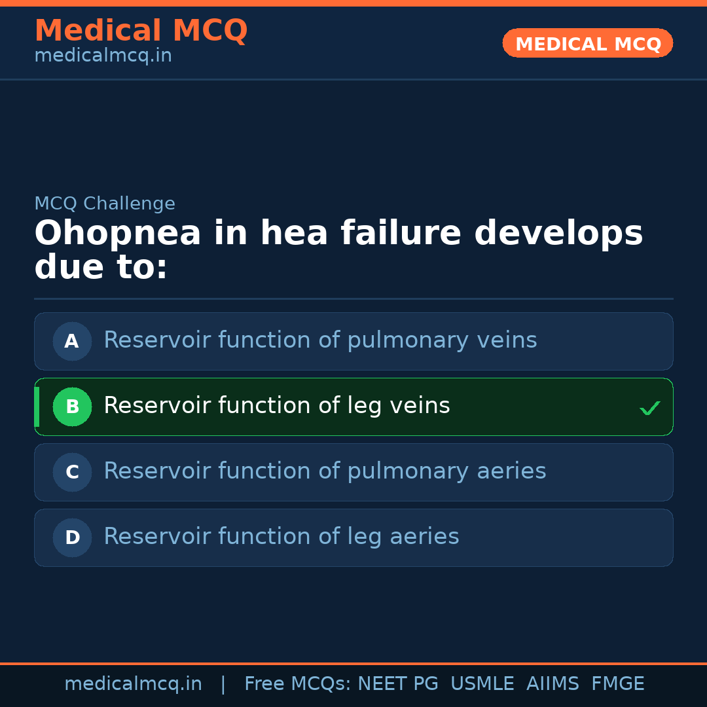Click the Medical MCQ header logo
Viewport: 707px width, 707px height.
[x=141, y=30]
